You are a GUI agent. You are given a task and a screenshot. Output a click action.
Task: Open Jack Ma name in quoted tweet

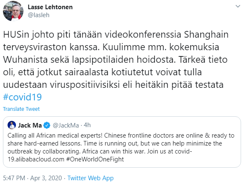click(x=30, y=125)
